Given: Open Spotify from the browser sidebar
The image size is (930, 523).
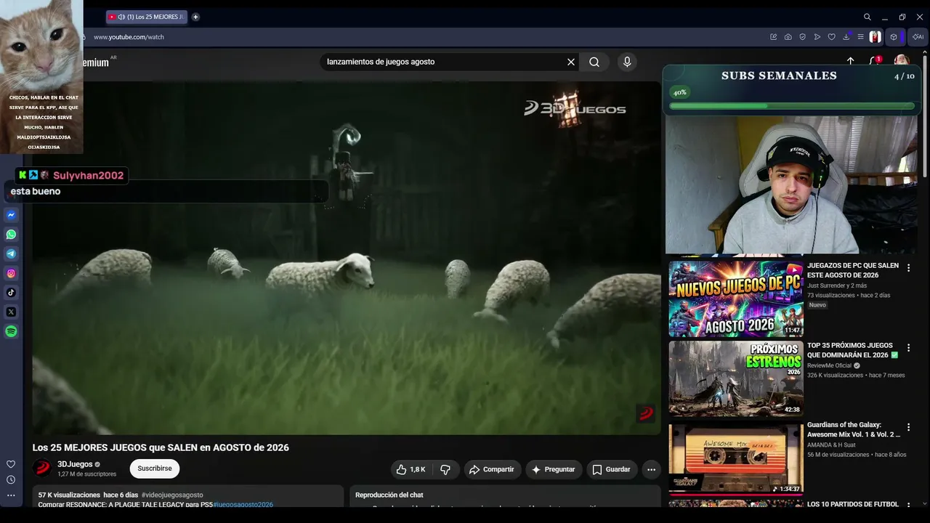Looking at the screenshot, I should (11, 332).
